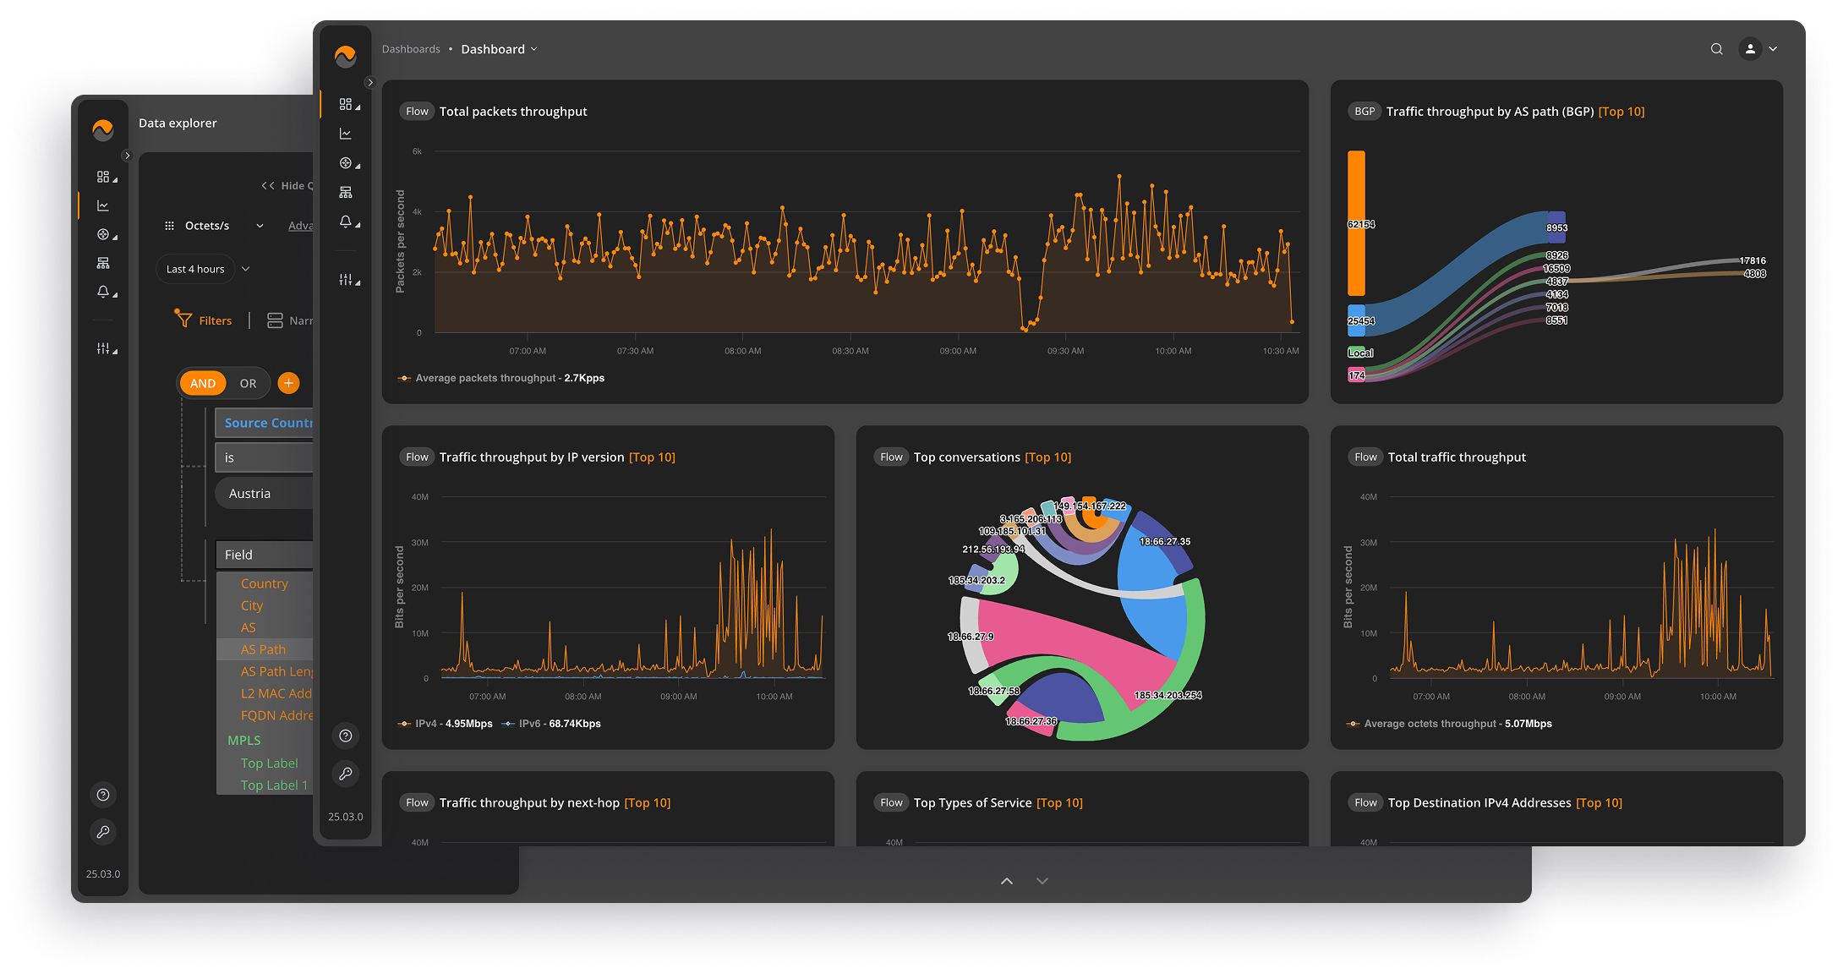Open the network globe icon in sidebar
Viewport: 1843px width, 974px height.
pyautogui.click(x=347, y=162)
